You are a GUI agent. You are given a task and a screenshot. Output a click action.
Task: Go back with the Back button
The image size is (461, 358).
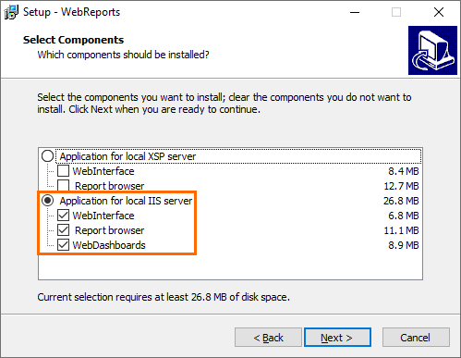point(268,338)
